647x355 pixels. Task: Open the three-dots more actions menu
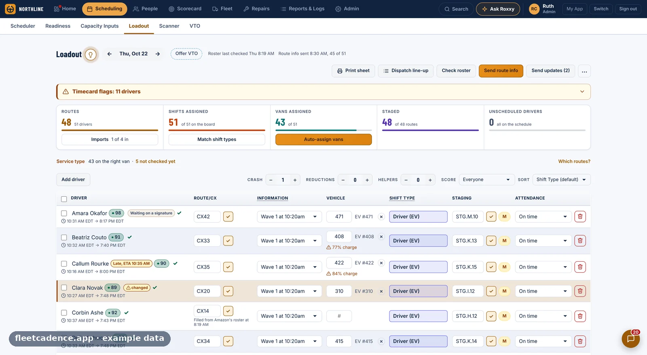pos(584,71)
